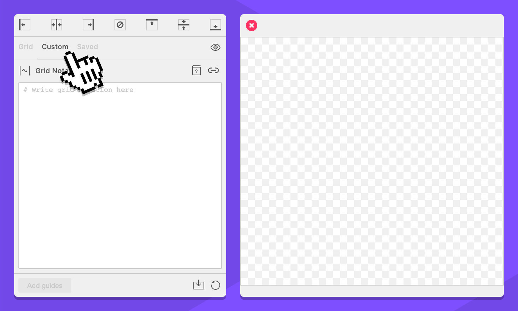Add a guide to the bottom edge

tap(216, 25)
